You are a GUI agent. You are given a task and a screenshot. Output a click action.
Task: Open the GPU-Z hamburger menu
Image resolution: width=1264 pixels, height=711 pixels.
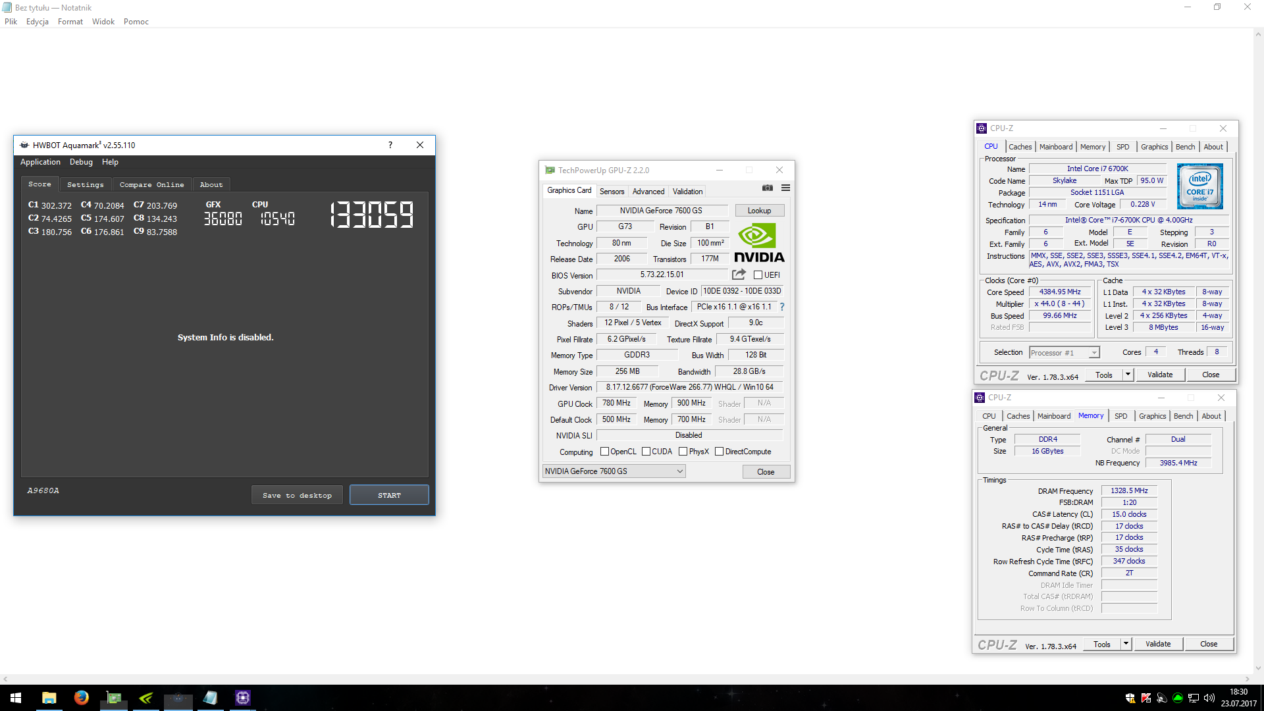point(785,188)
